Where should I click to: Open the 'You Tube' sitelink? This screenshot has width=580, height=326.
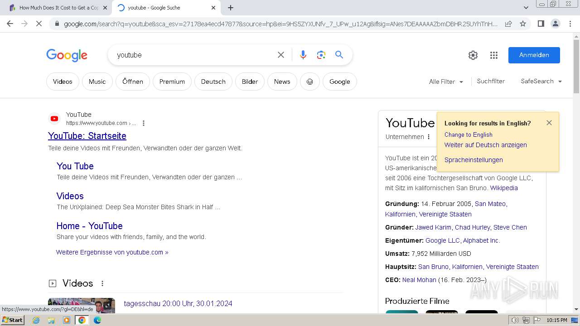click(x=75, y=166)
